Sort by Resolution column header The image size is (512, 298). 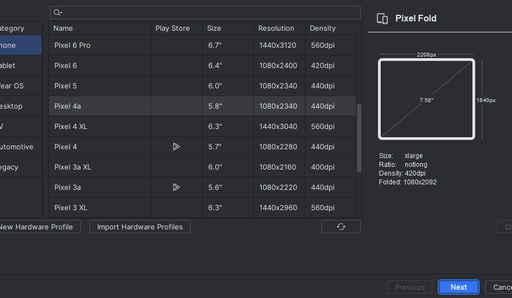pos(280,29)
